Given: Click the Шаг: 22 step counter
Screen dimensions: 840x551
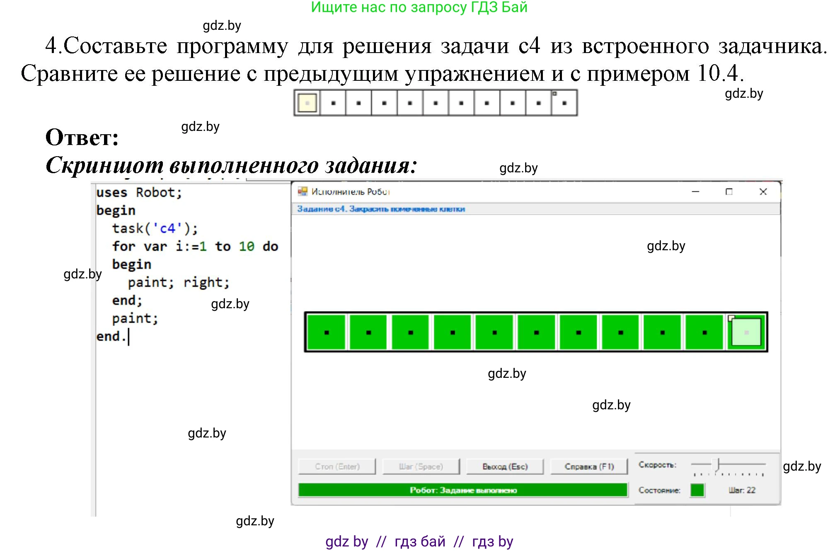Looking at the screenshot, I should 743,490.
